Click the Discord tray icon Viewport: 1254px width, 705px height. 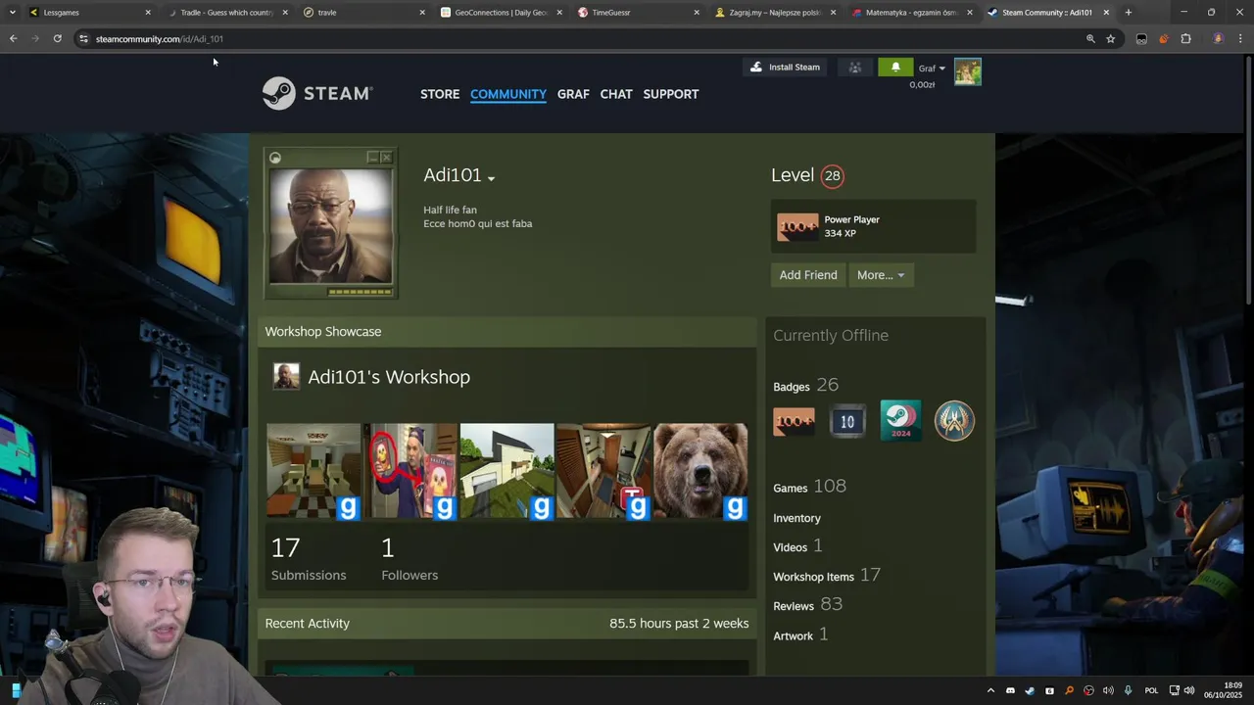1010,690
